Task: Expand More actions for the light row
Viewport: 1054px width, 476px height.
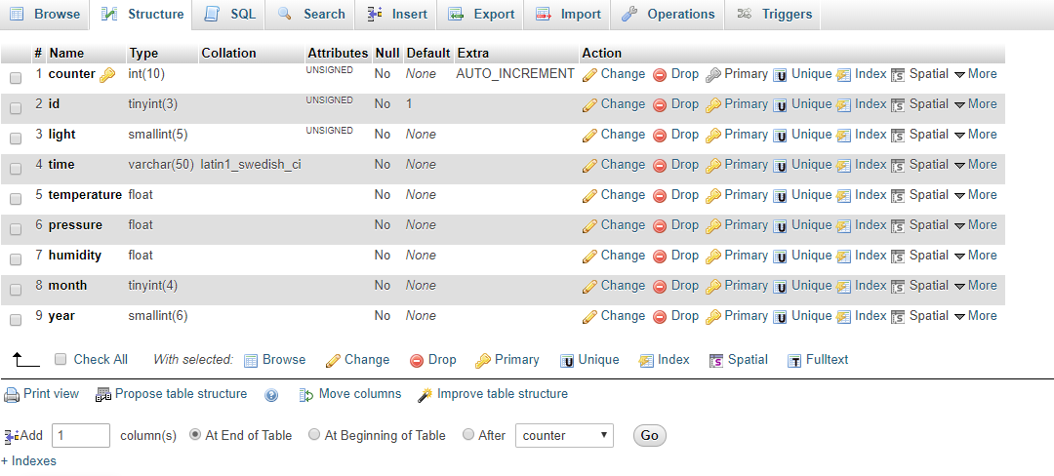Action: [x=975, y=135]
